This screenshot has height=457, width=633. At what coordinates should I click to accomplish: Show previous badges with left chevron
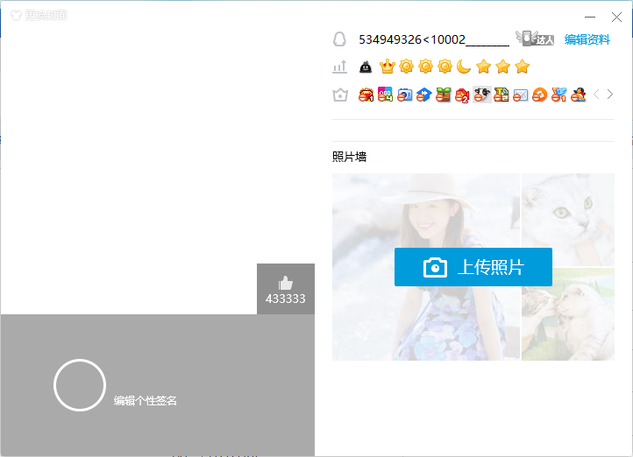[x=596, y=95]
